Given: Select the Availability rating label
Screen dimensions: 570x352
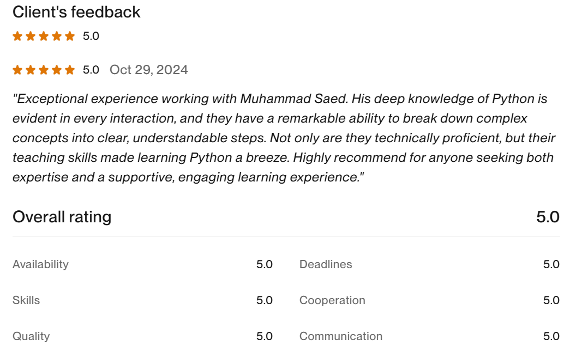Looking at the screenshot, I should tap(40, 264).
